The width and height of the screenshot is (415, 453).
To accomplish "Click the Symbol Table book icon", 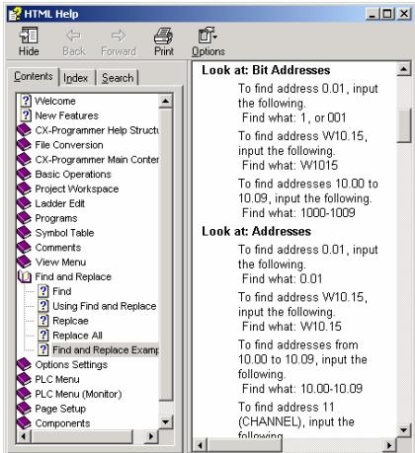I will click(24, 233).
